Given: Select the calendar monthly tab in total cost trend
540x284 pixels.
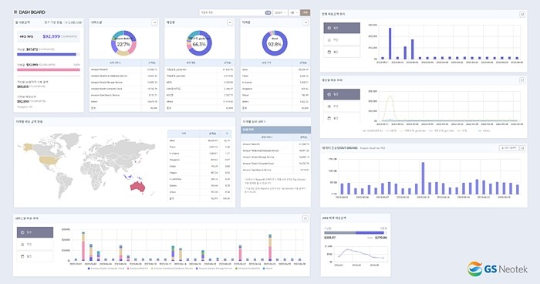Looking at the screenshot, I should (342, 52).
